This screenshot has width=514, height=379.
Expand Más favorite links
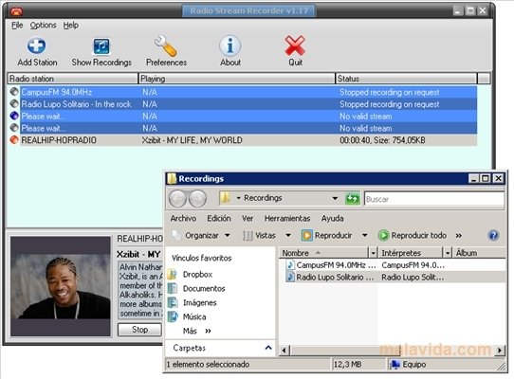(196, 331)
